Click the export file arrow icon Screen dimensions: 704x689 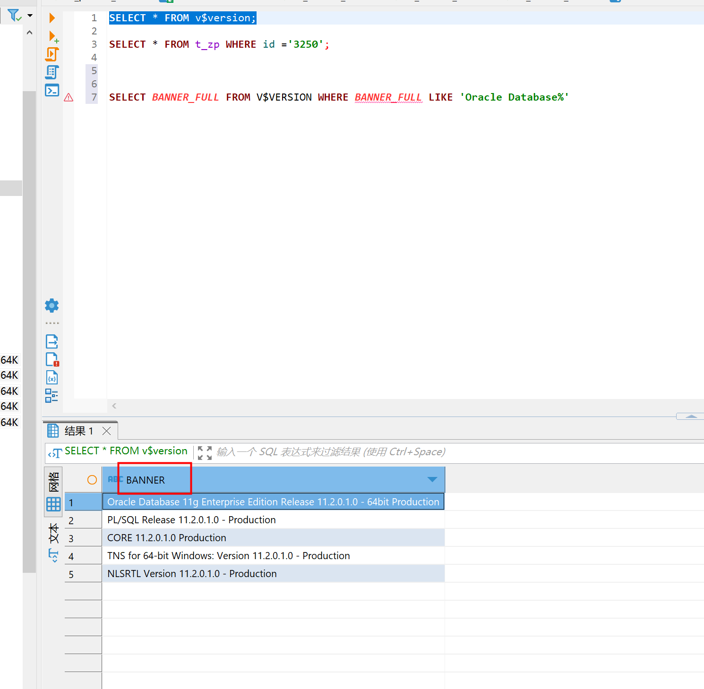pyautogui.click(x=52, y=341)
